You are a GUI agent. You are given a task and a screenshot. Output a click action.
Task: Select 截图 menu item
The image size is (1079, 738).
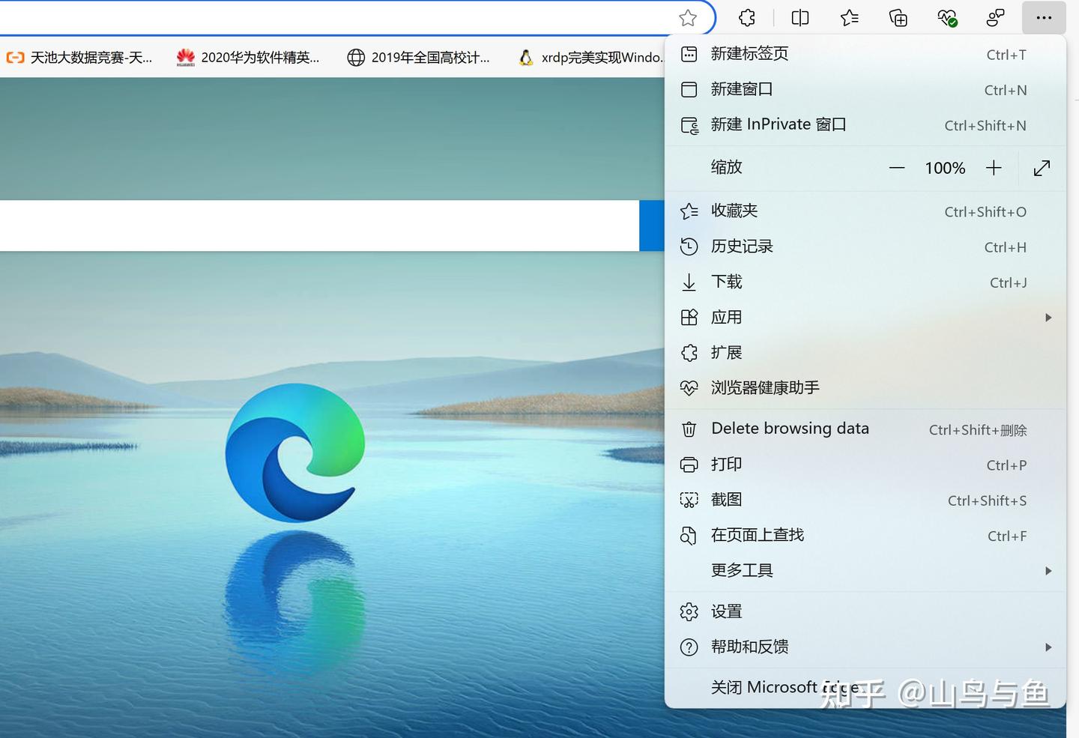(865, 500)
